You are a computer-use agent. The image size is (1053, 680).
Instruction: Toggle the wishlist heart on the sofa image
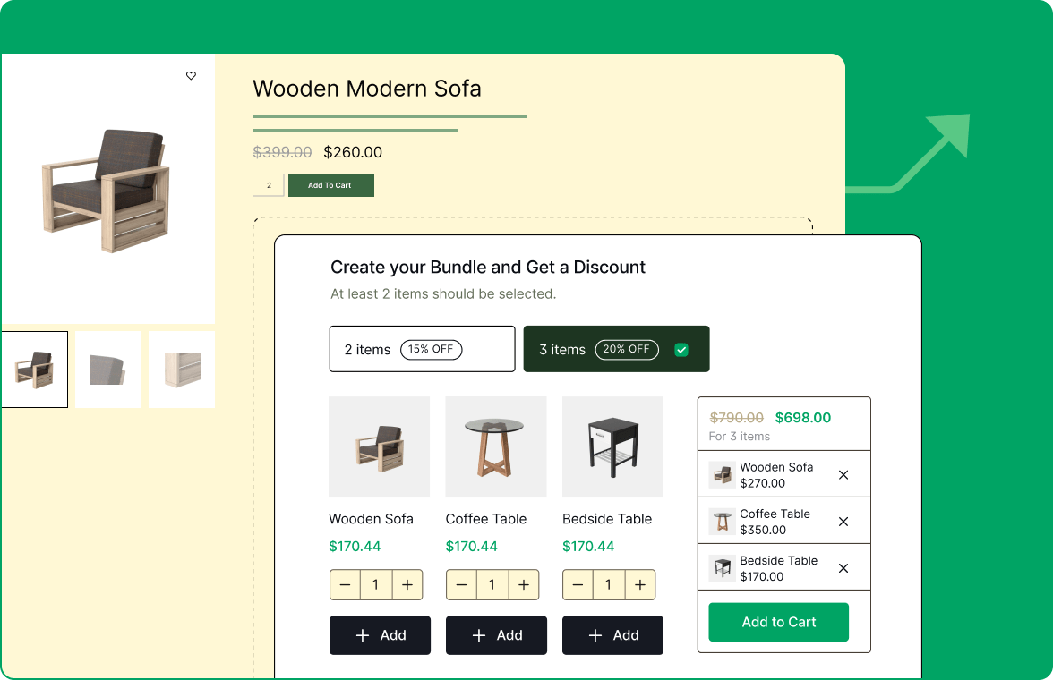pyautogui.click(x=191, y=76)
